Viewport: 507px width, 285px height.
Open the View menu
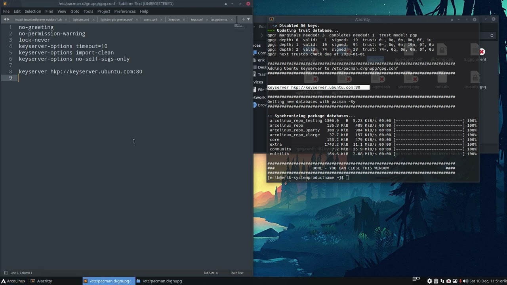click(62, 11)
